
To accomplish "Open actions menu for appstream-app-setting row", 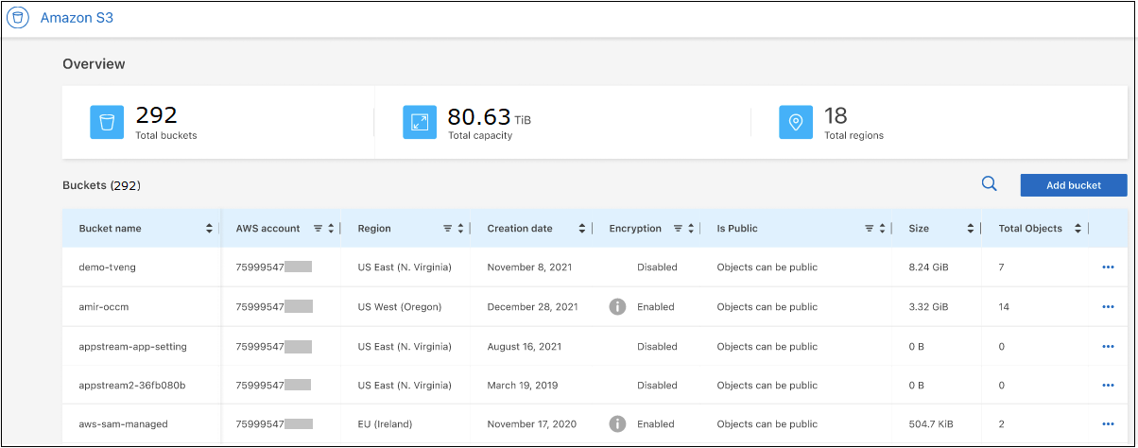I will pyautogui.click(x=1108, y=346).
